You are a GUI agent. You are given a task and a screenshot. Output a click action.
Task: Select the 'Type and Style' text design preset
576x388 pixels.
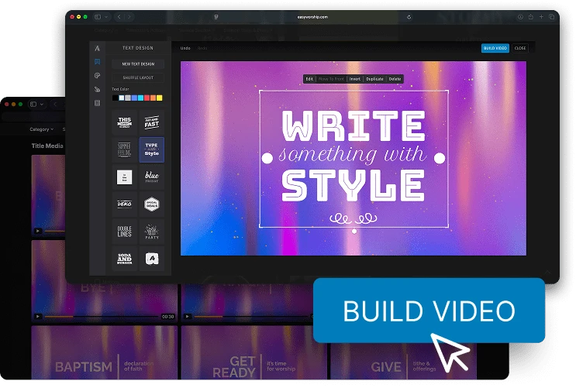tap(152, 149)
